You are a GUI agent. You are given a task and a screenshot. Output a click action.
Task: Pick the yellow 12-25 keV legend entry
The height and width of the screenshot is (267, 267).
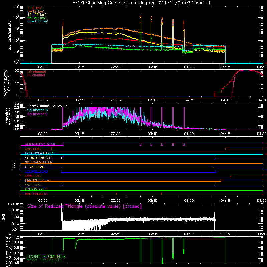[37, 15]
